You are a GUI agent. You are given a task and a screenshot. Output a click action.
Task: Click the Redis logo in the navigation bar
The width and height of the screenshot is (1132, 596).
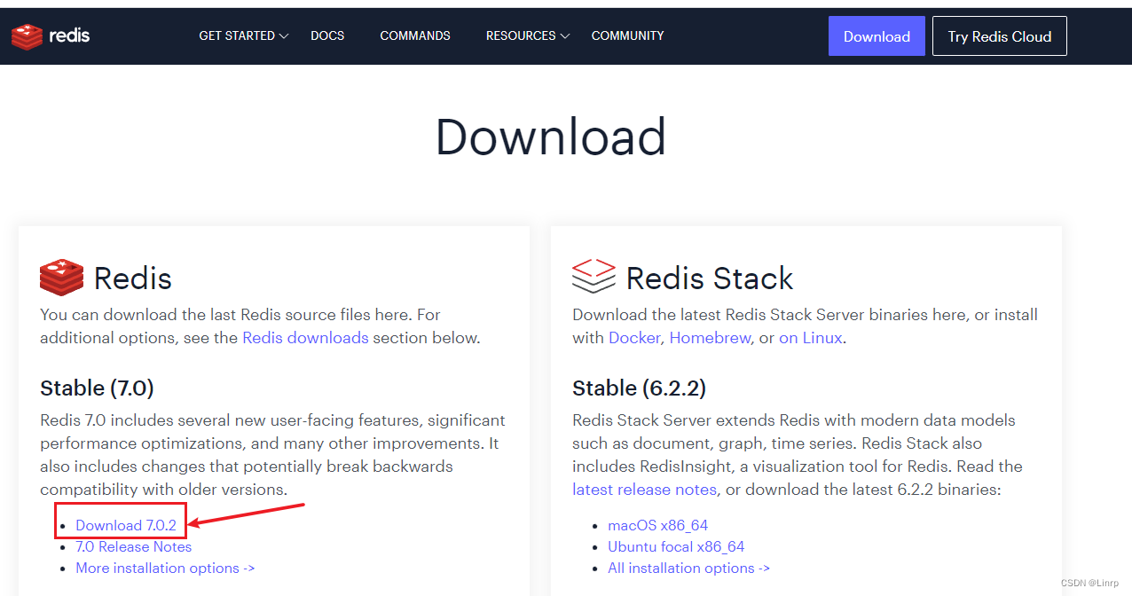[x=51, y=35]
